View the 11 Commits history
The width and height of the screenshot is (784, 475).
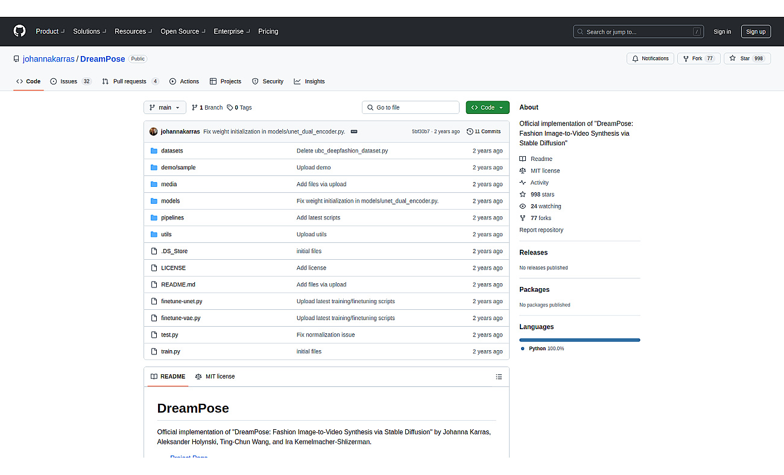click(x=484, y=131)
